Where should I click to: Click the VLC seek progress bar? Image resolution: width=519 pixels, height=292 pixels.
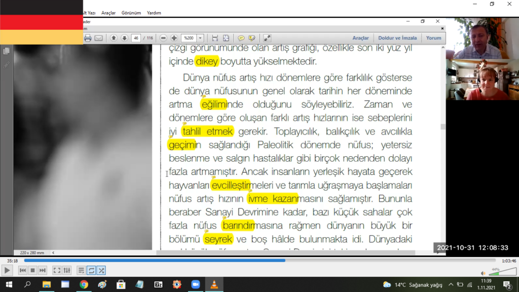pos(260,261)
